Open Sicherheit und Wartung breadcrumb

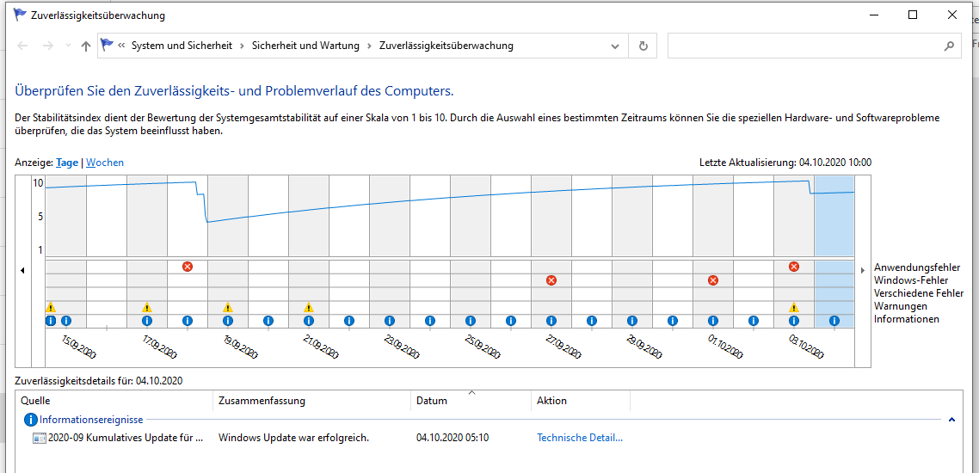click(306, 46)
